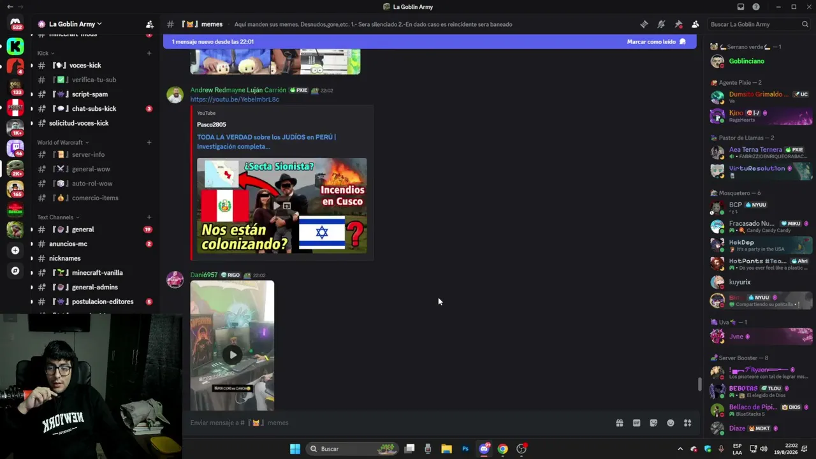Open the taskbar volume control
The width and height of the screenshot is (816, 459).
click(x=764, y=449)
